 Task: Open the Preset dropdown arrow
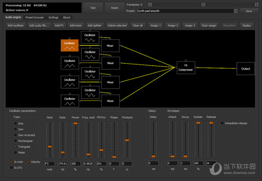pos(236,11)
